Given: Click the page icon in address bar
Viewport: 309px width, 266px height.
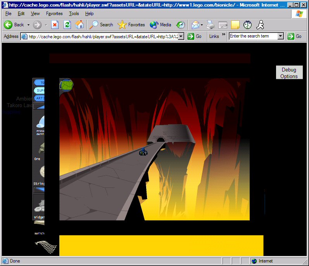Looking at the screenshot, I should pos(24,36).
